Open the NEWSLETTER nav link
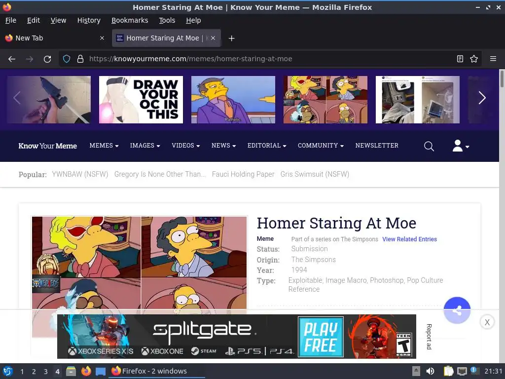The image size is (505, 379). click(377, 146)
